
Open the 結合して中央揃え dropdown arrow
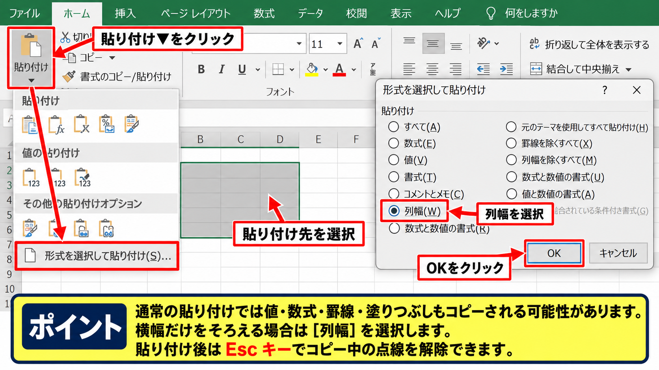point(629,70)
